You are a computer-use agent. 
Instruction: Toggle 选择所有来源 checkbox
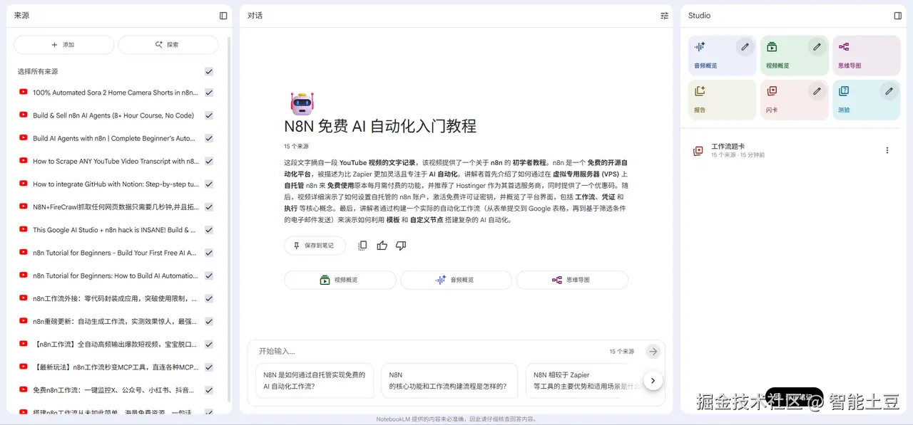[209, 72]
